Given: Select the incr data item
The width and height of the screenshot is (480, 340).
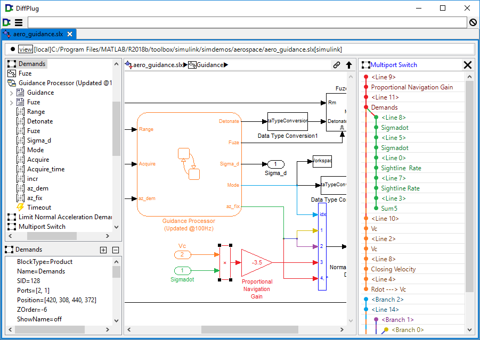Looking at the screenshot, I should coord(32,179).
